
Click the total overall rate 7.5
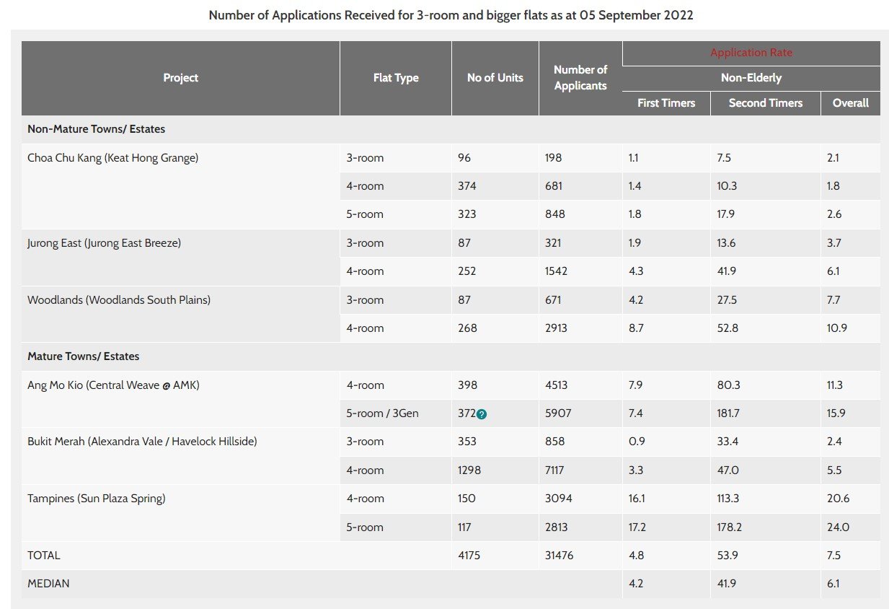click(x=834, y=556)
